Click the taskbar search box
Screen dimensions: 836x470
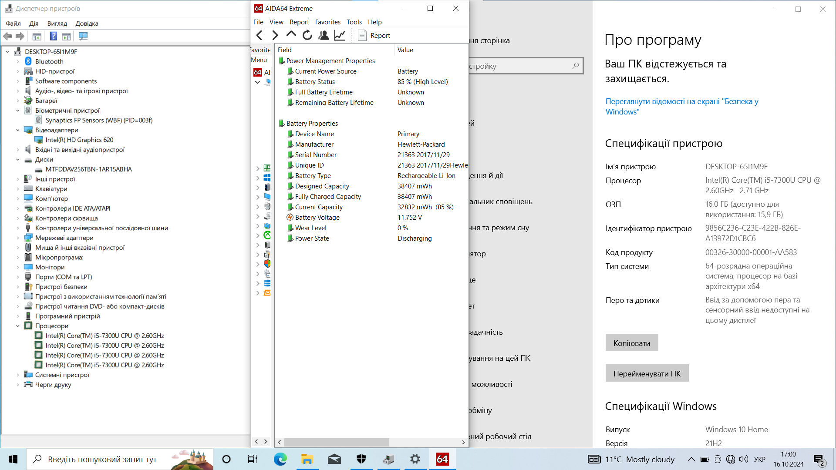tap(120, 459)
